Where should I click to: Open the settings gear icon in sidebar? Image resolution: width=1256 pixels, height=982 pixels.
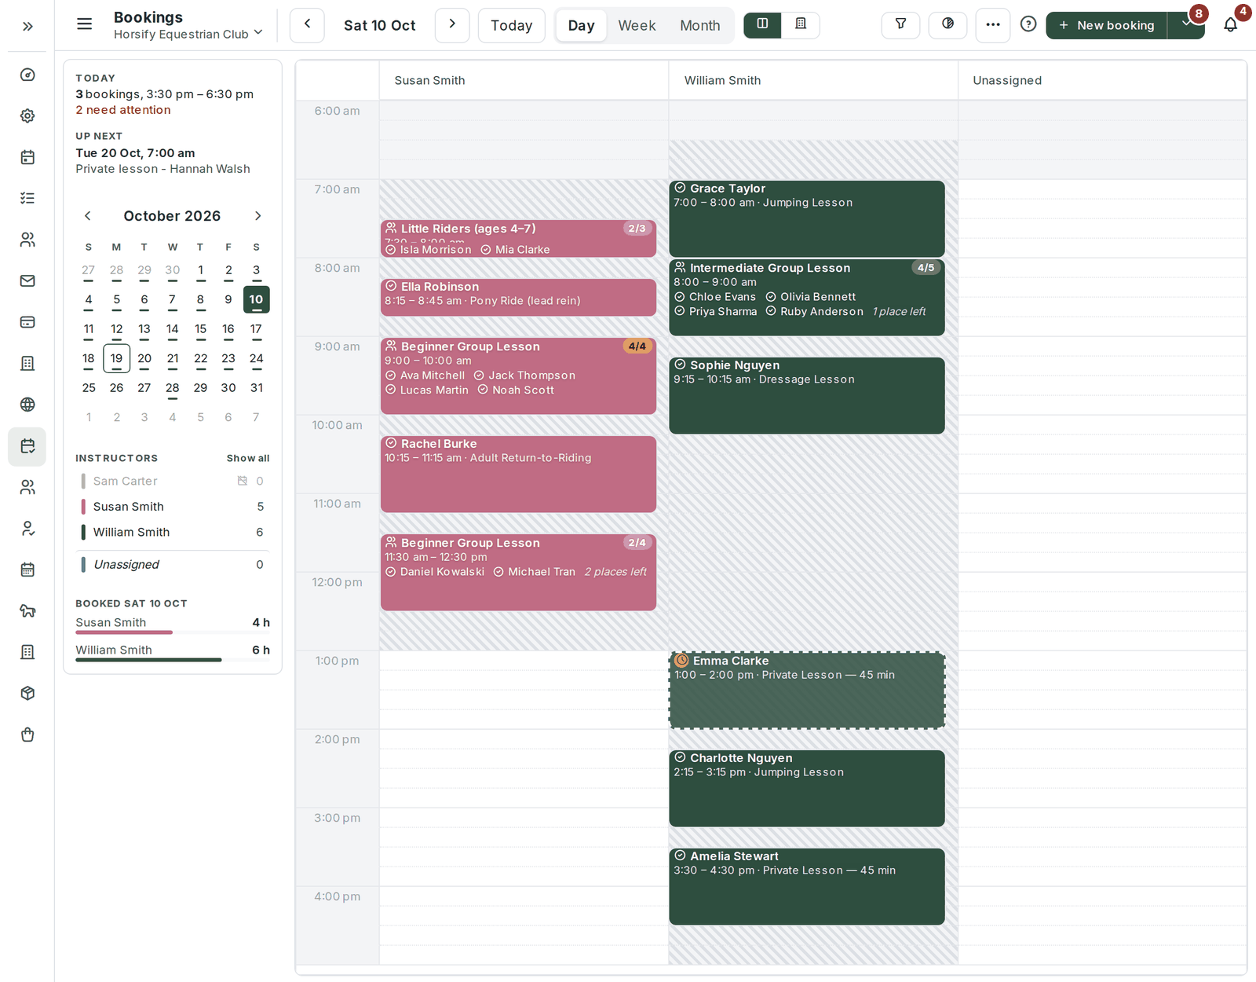click(27, 116)
